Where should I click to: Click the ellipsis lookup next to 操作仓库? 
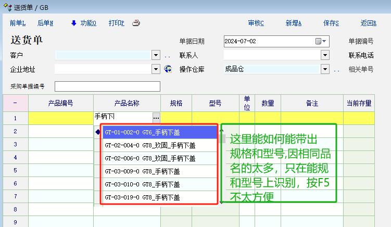click(x=336, y=69)
